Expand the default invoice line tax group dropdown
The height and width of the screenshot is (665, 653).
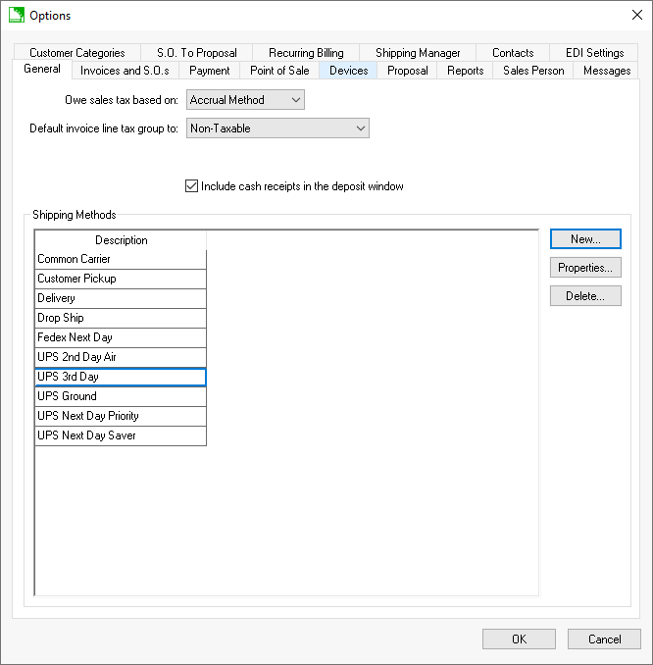point(277,128)
